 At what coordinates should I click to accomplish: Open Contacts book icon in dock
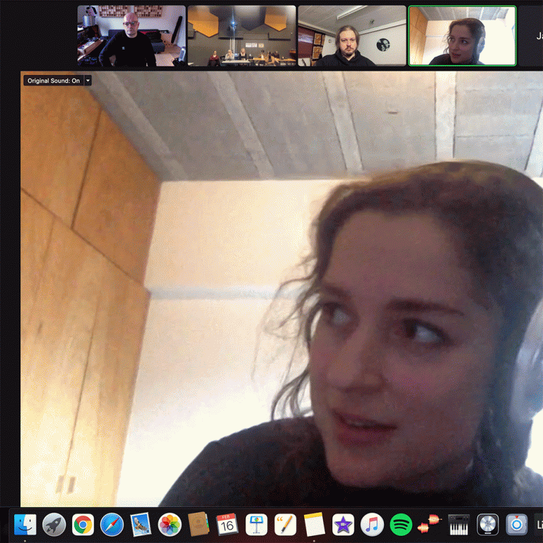pos(198,525)
